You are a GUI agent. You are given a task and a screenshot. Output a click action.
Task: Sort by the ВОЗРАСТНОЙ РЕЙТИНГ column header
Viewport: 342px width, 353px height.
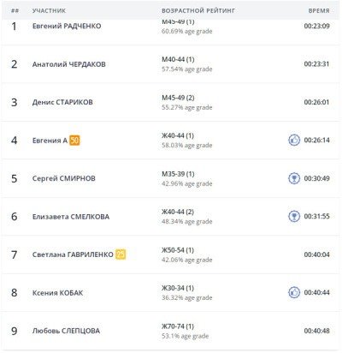[198, 11]
